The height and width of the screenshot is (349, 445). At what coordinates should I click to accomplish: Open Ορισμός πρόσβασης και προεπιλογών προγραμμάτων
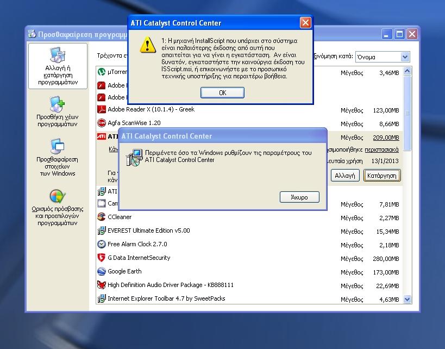pos(58,208)
